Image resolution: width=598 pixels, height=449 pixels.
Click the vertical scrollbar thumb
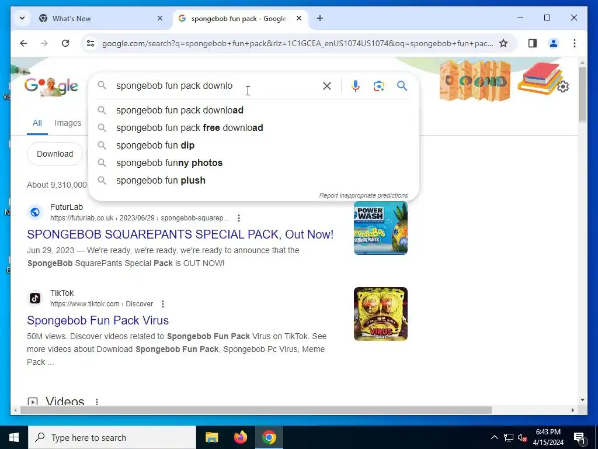pos(582,95)
